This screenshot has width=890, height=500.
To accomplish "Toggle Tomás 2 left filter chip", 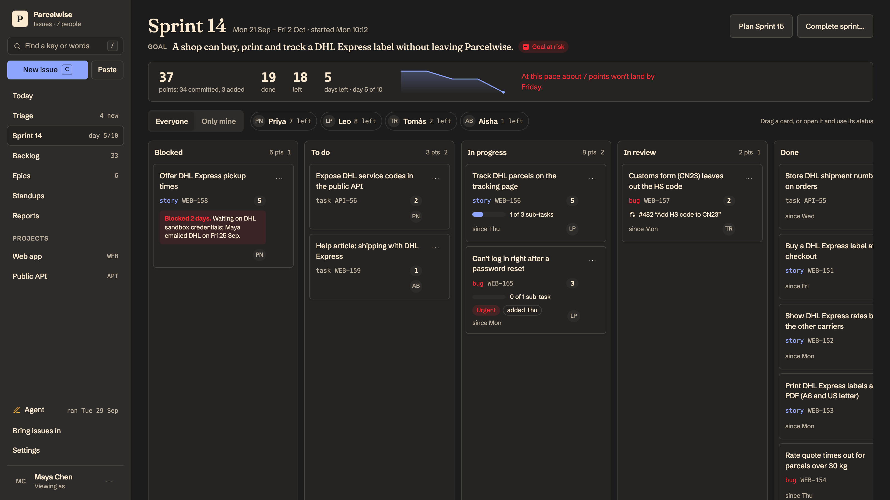I will [x=421, y=121].
